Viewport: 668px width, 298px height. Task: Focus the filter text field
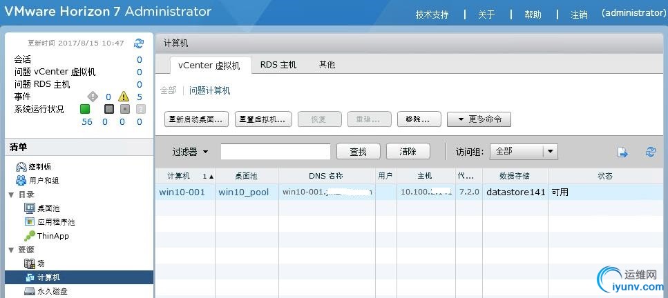(275, 152)
